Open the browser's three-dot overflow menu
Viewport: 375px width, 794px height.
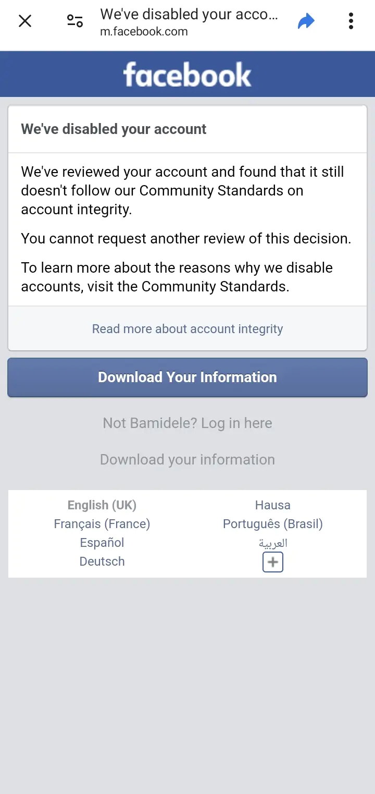click(x=351, y=21)
